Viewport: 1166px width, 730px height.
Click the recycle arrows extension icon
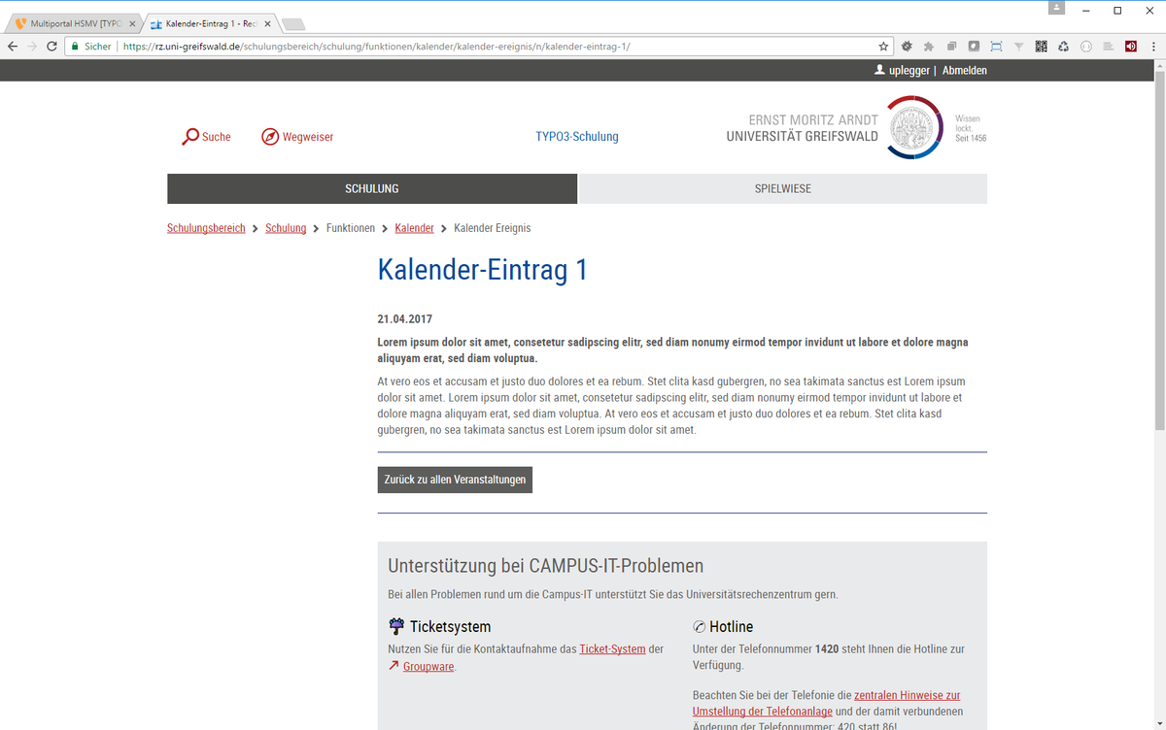pyautogui.click(x=1064, y=46)
